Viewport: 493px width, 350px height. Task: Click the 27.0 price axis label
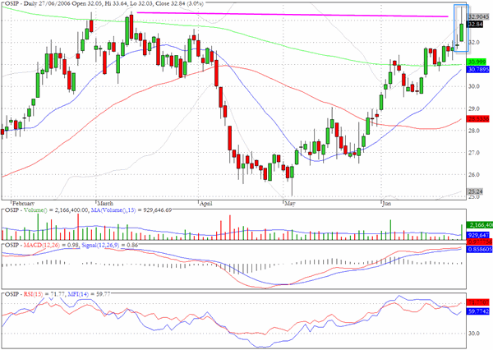pyautogui.click(x=473, y=153)
